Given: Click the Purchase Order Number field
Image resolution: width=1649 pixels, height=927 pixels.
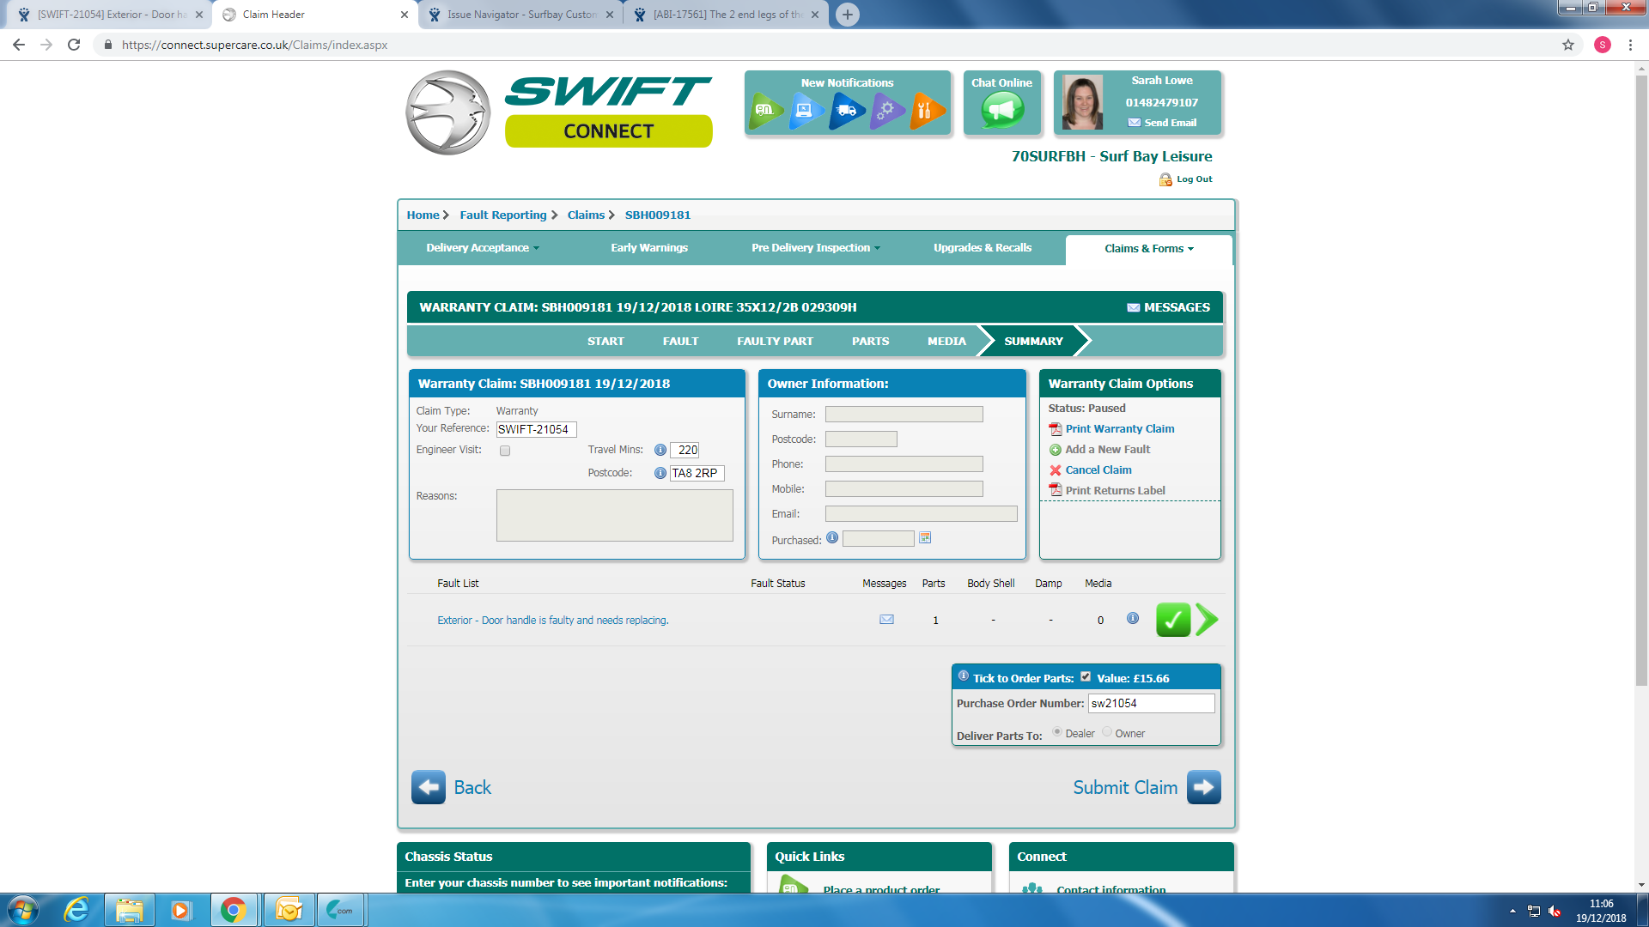Looking at the screenshot, I should (x=1151, y=704).
